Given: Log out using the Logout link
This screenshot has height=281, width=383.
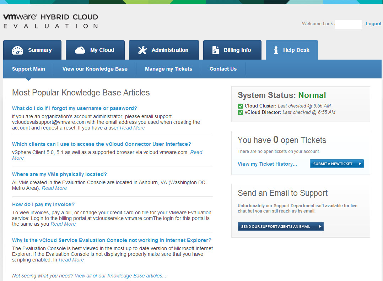Looking at the screenshot, I should click(x=373, y=24).
